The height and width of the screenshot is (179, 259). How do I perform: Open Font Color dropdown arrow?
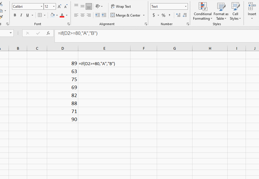pyautogui.click(x=67, y=15)
